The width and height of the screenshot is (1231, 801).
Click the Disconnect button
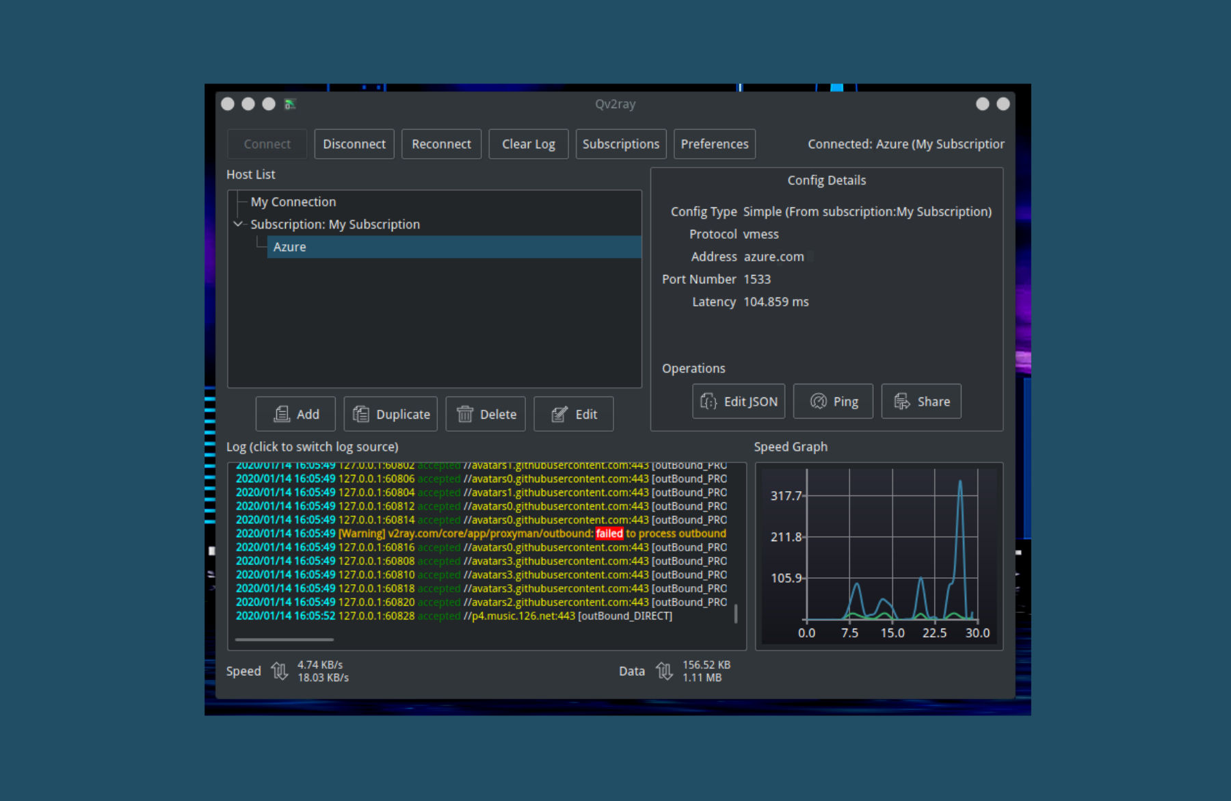[354, 144]
